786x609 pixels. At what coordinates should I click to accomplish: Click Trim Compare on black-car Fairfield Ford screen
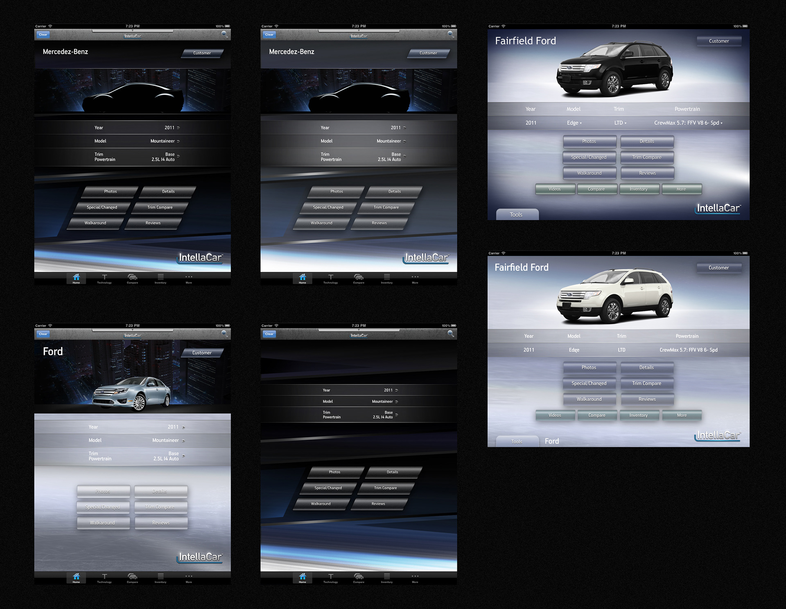point(647,157)
